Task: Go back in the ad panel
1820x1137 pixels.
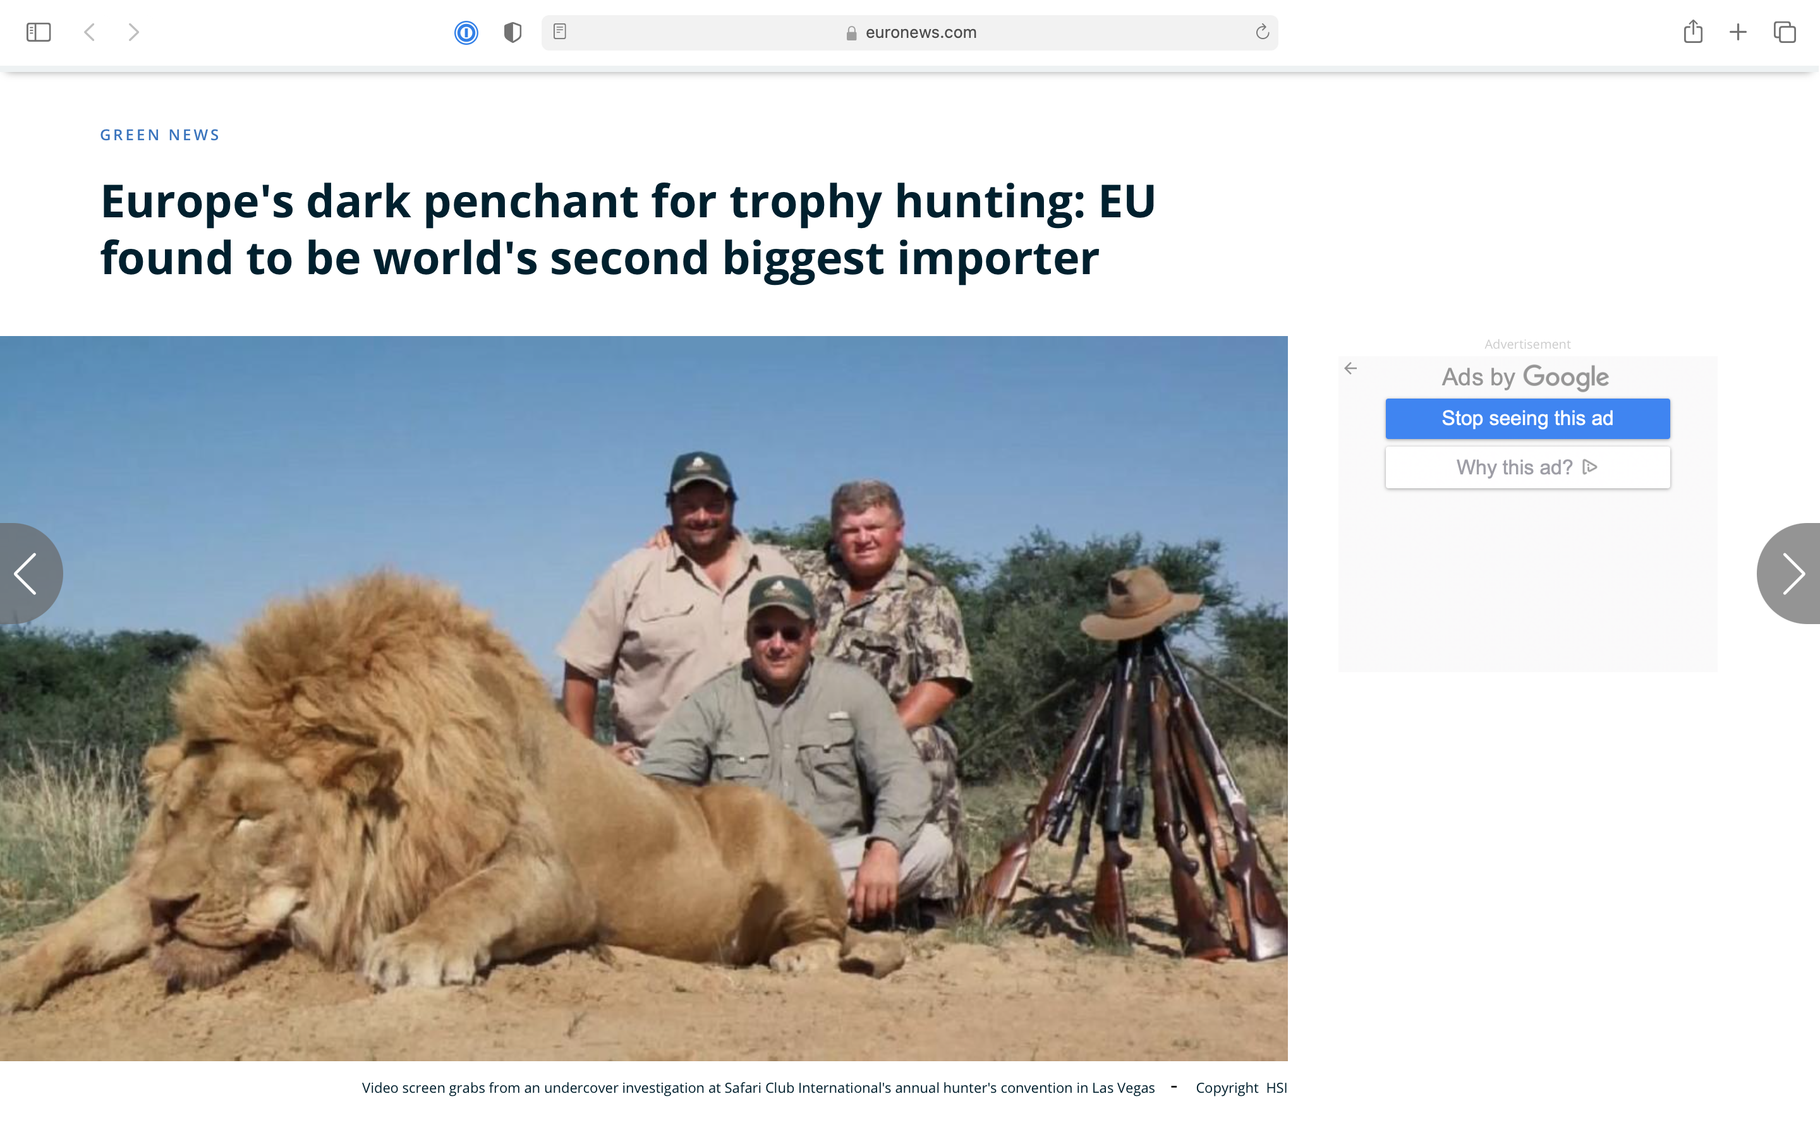Action: tap(1350, 368)
